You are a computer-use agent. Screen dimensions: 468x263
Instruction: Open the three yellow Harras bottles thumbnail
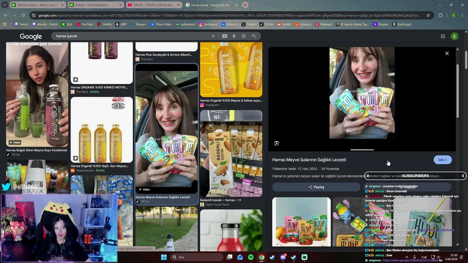point(102,130)
